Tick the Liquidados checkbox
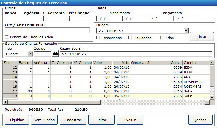Image resolution: width=217 pixels, height=128 pixels. pos(130,38)
